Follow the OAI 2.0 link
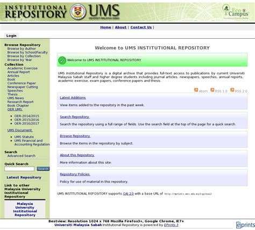255x230 pixels. pyautogui.click(x=128, y=193)
